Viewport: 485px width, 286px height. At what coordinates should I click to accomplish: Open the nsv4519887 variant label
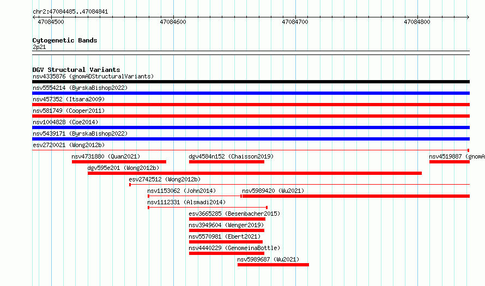(457, 156)
